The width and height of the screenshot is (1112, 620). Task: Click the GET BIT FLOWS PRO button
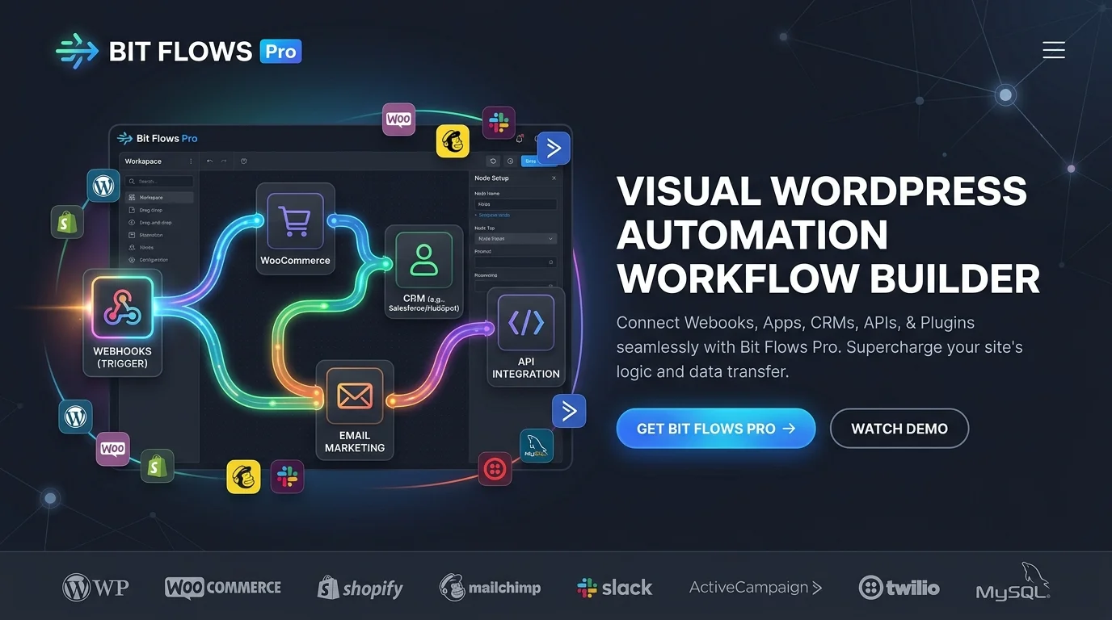(716, 429)
